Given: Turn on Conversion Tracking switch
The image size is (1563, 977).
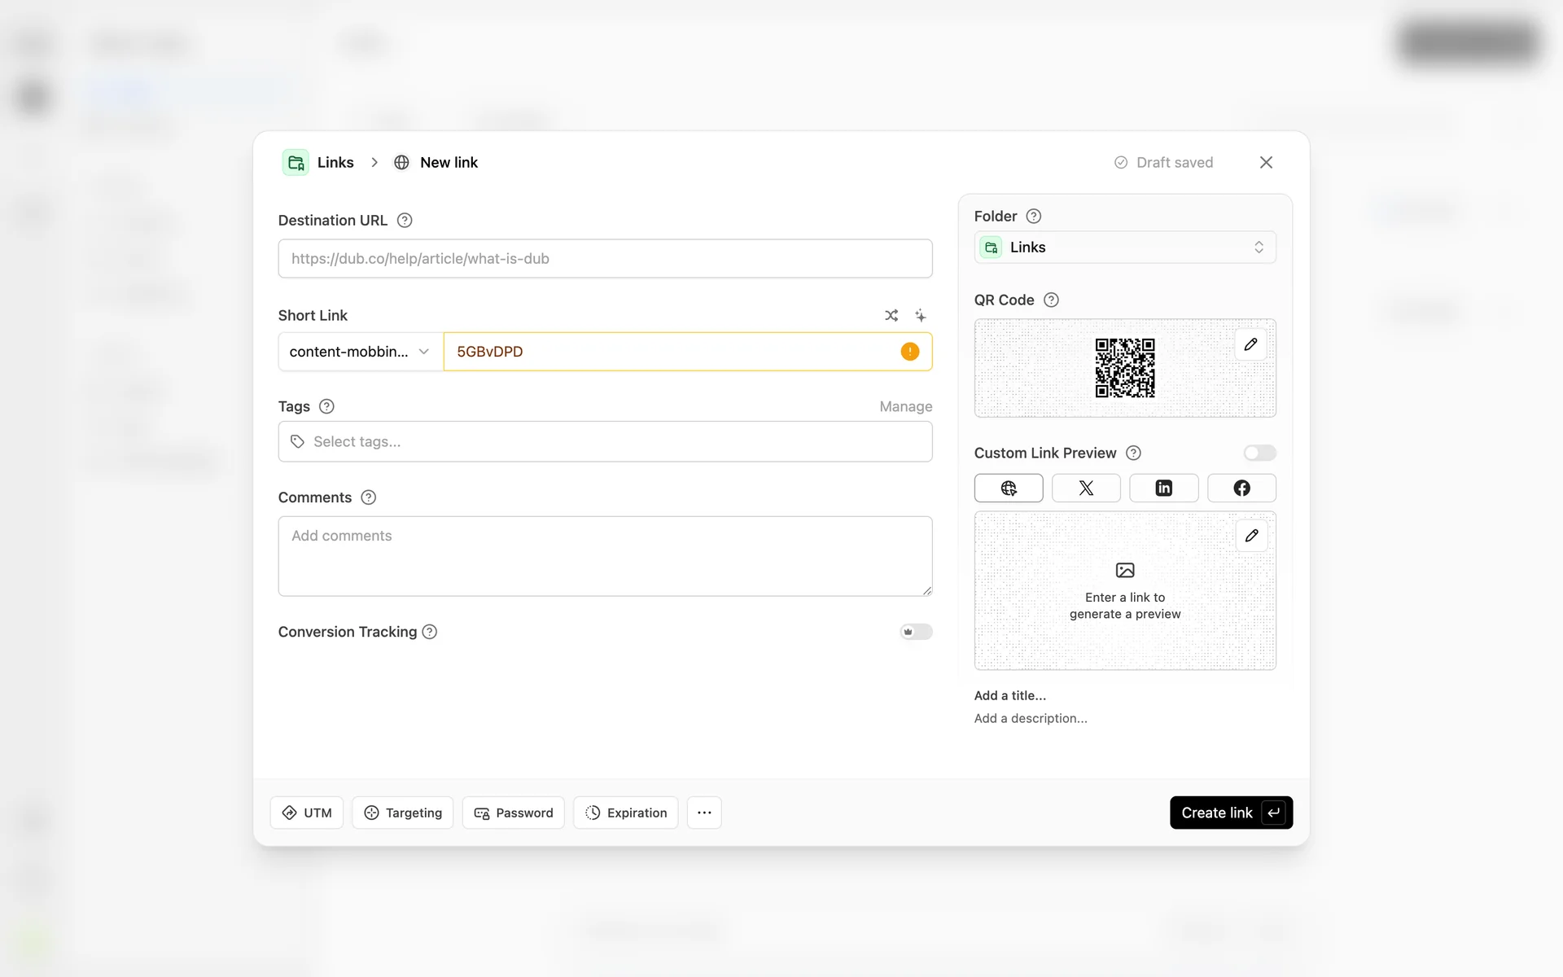Looking at the screenshot, I should click(x=916, y=632).
